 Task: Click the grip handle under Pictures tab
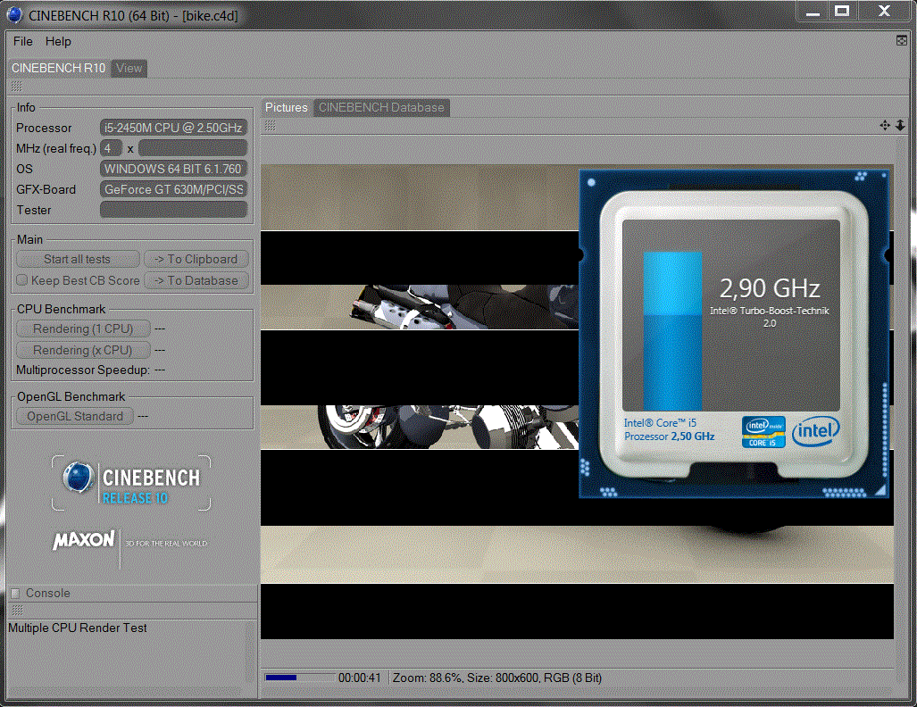click(271, 125)
